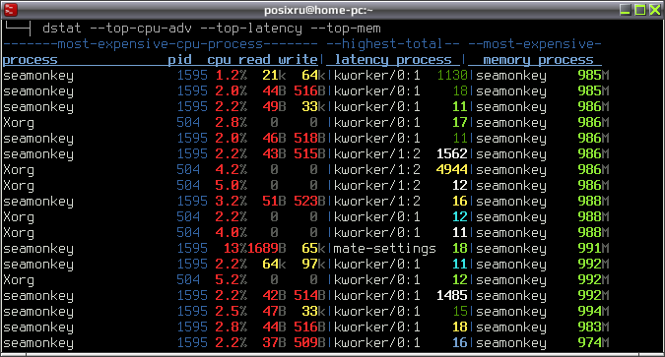Select the read value 47B

pos(274,312)
